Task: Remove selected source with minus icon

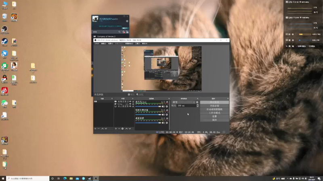Action: (x=119, y=129)
